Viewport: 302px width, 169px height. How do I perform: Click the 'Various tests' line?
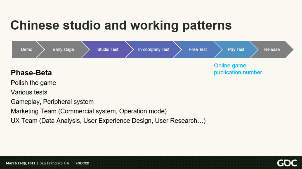point(29,92)
